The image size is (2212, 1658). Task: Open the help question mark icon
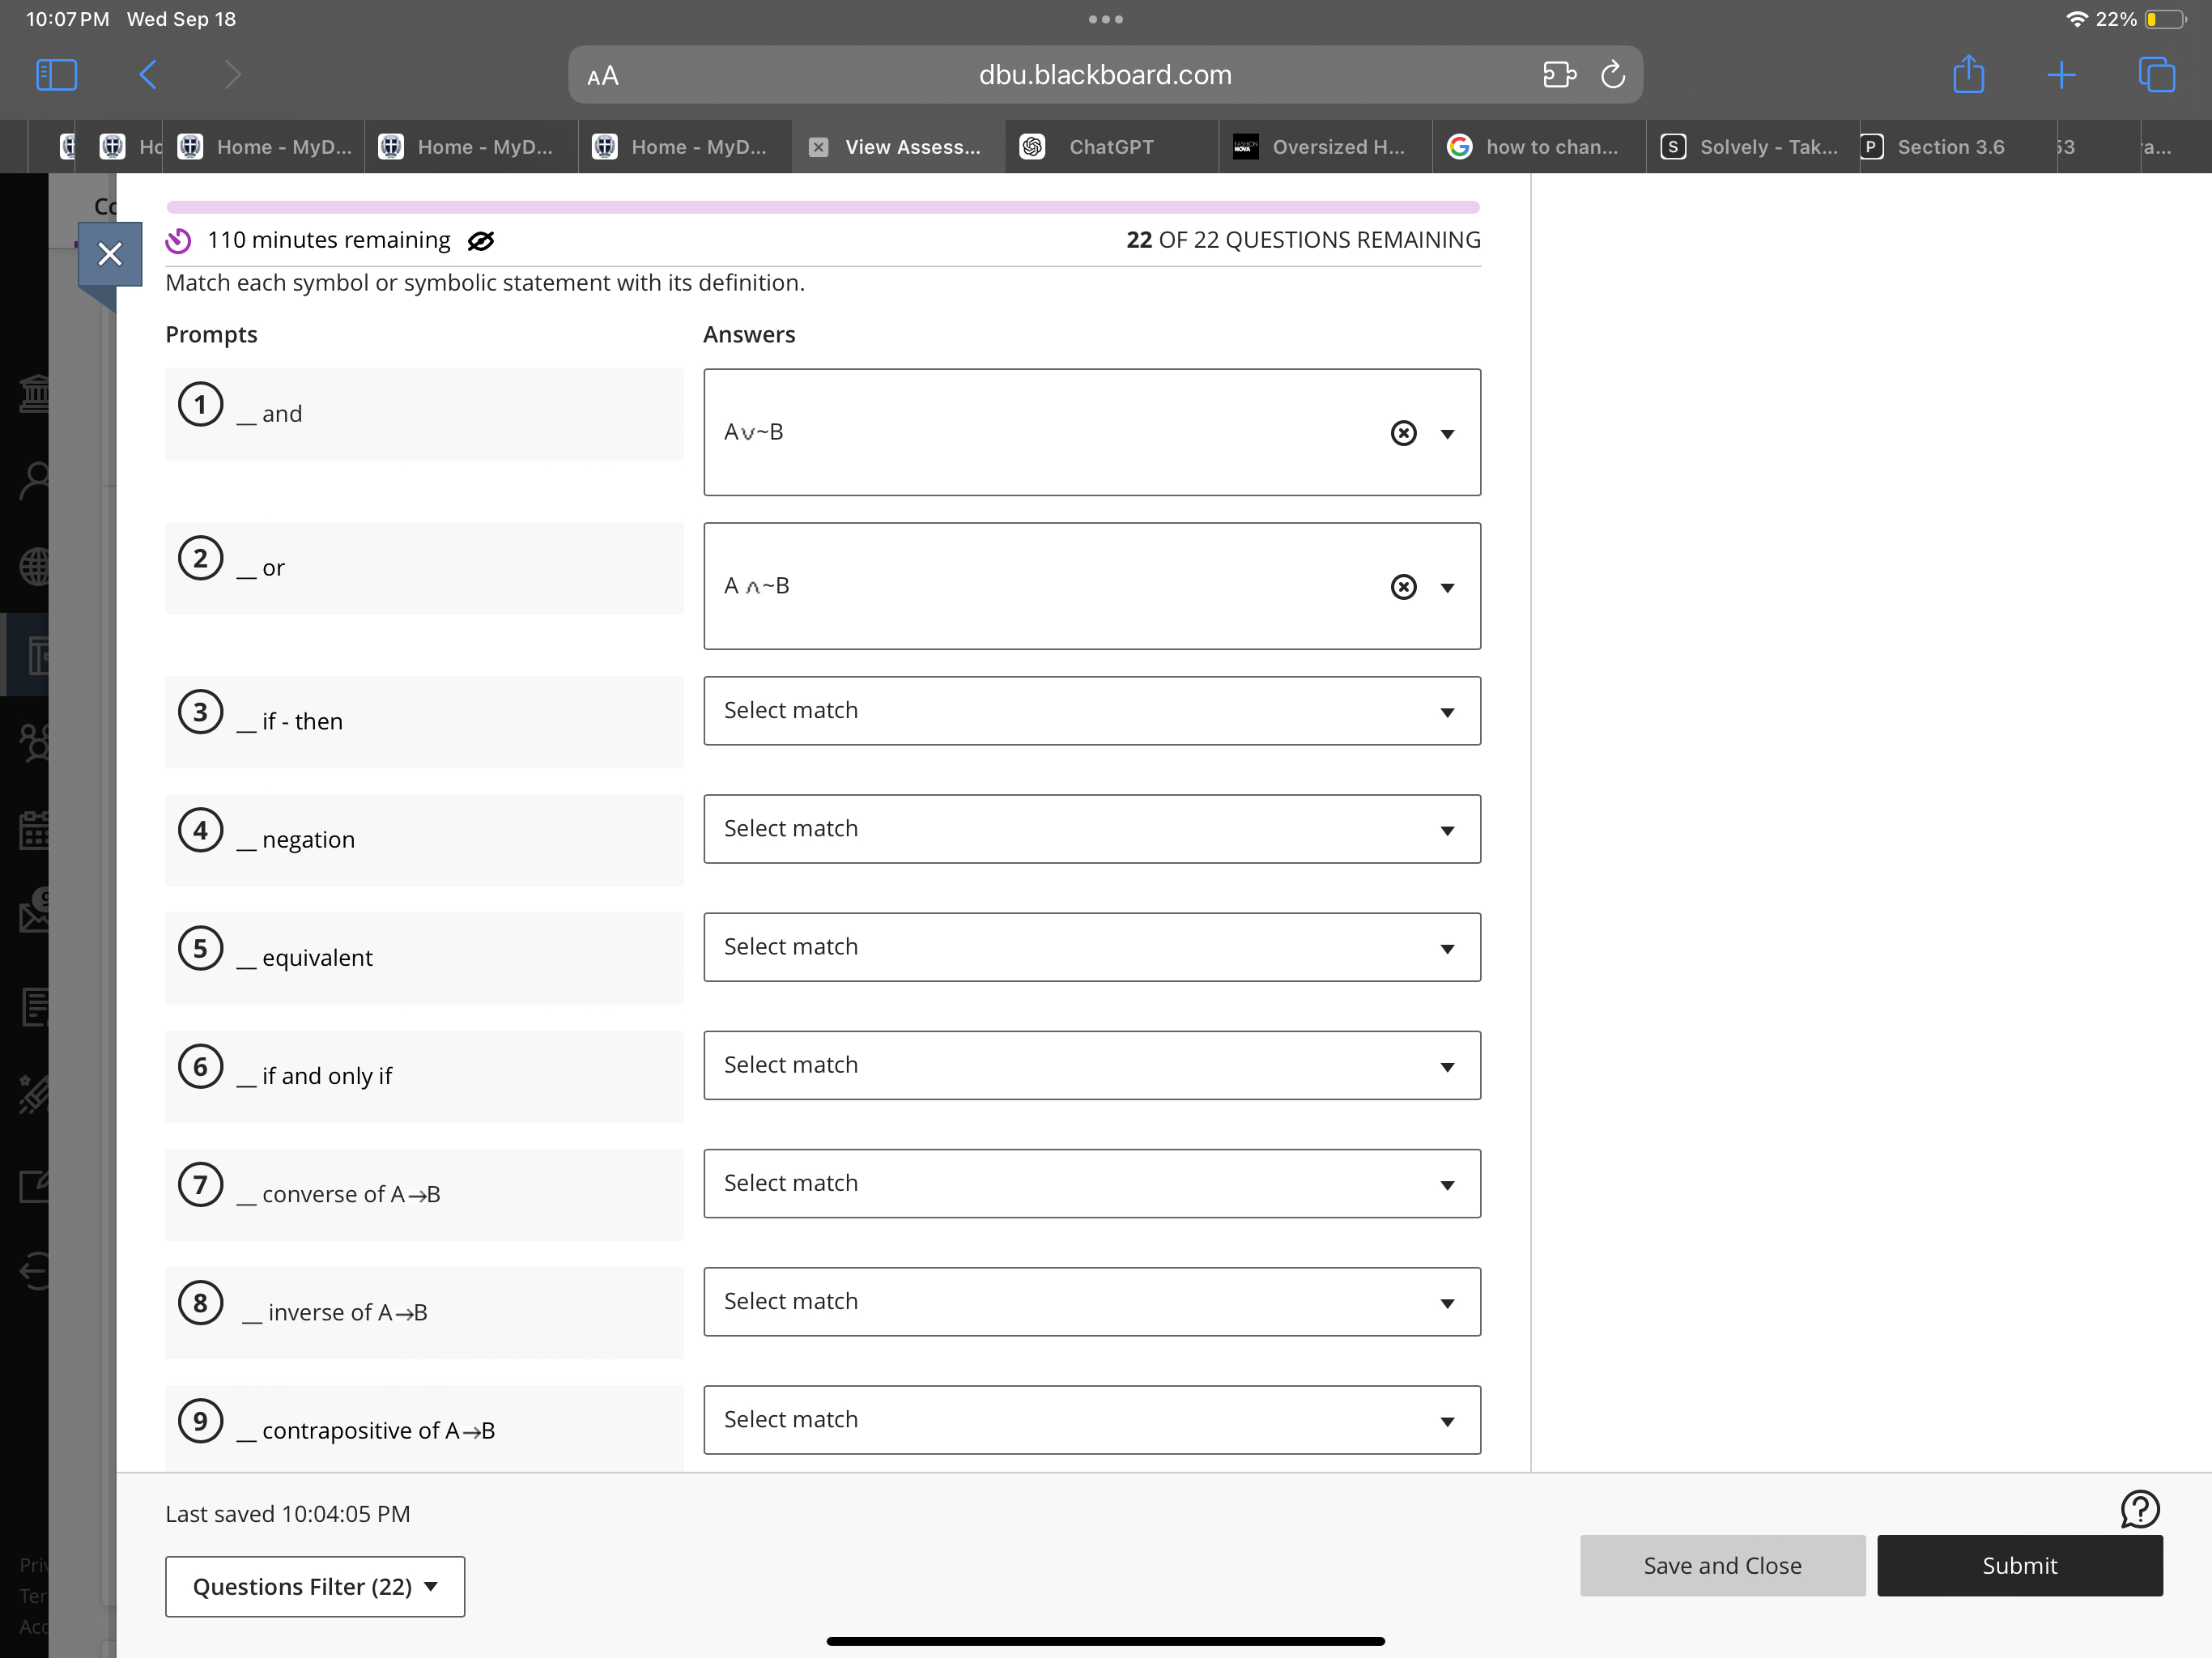(x=2139, y=1509)
